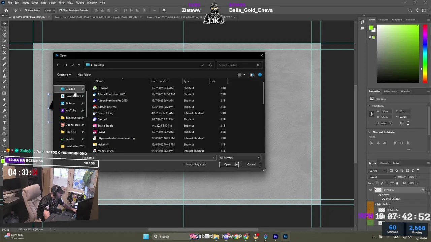Viewport: 431px width, 242px height.
Task: Collapse the Transform section
Action: pos(370,106)
